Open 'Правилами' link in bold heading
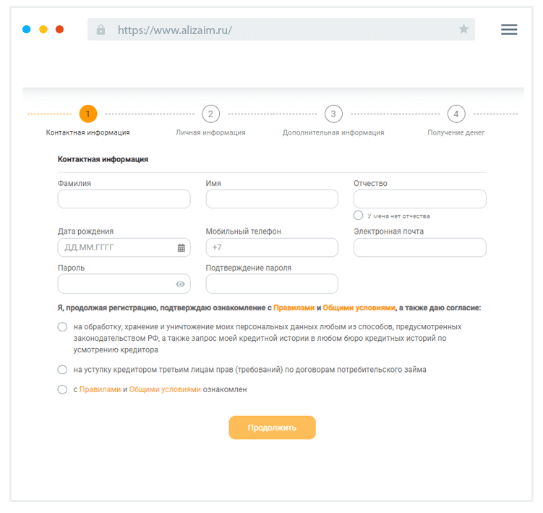The width and height of the screenshot is (543, 513). 294,308
